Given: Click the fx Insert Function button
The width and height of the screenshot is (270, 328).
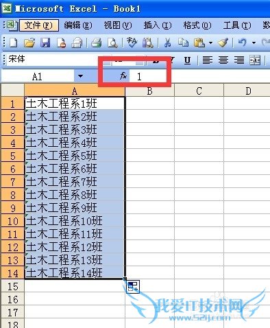Looking at the screenshot, I should click(123, 75).
